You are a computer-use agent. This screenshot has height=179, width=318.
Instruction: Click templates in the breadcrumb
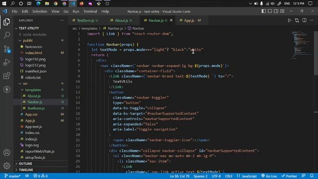point(89,28)
